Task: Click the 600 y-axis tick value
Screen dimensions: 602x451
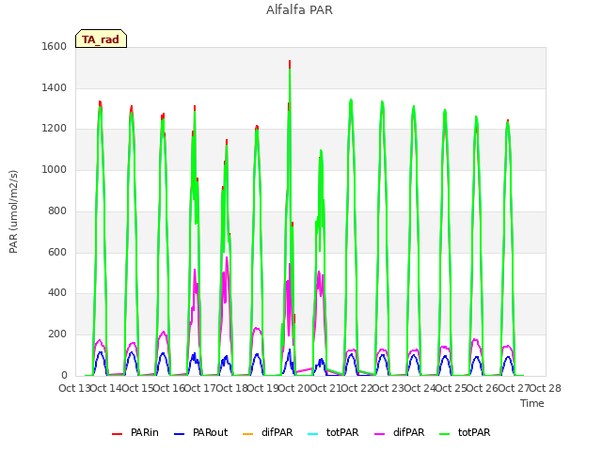Action: pyautogui.click(x=57, y=252)
